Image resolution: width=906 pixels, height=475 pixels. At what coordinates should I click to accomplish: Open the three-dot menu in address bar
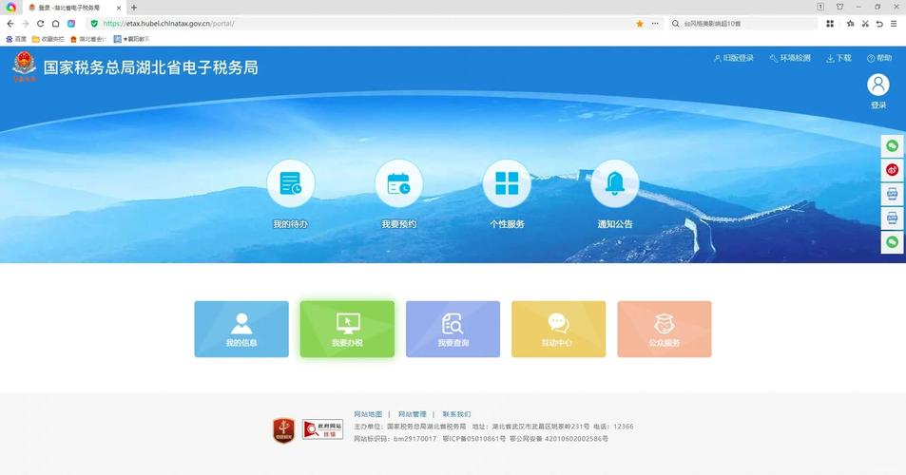point(655,24)
